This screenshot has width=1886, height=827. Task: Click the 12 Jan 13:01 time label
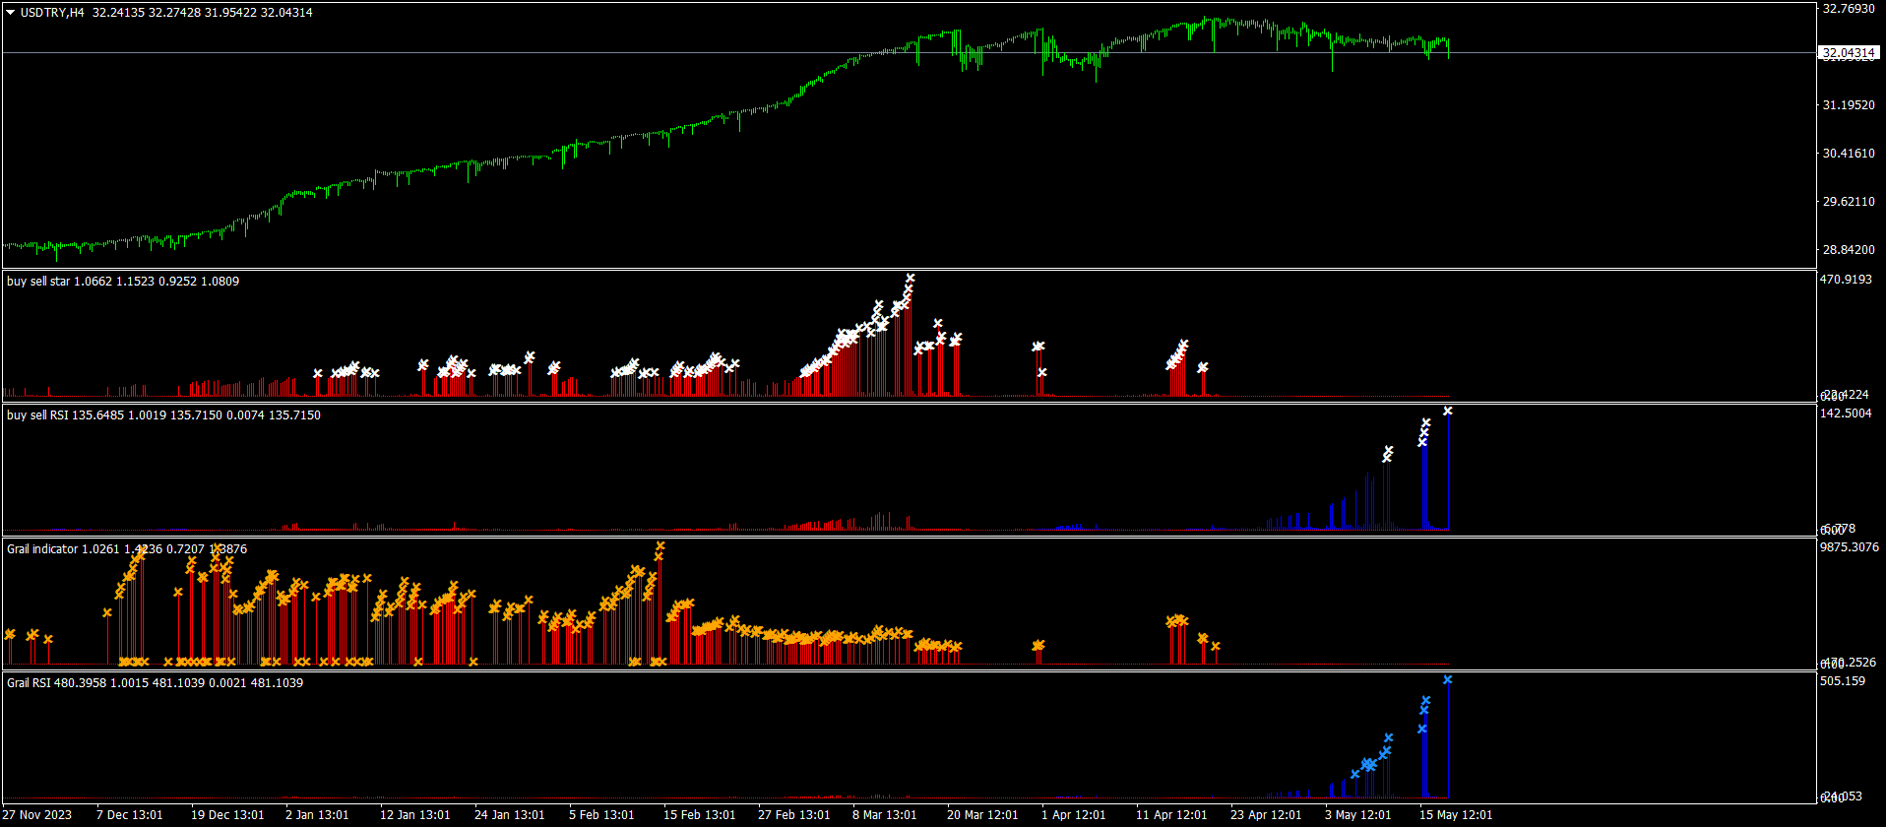click(415, 815)
